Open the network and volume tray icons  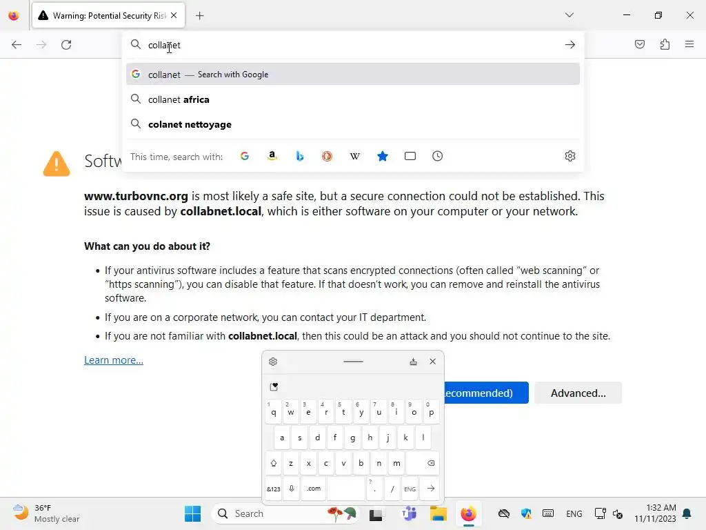point(609,513)
